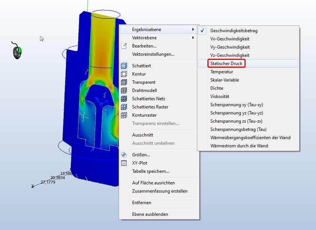Open the Vektorebene menu entry
The image size is (316, 230).
coord(159,38)
